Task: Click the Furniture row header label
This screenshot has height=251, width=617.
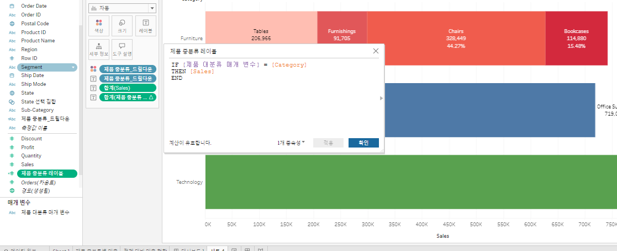Action: pos(192,39)
